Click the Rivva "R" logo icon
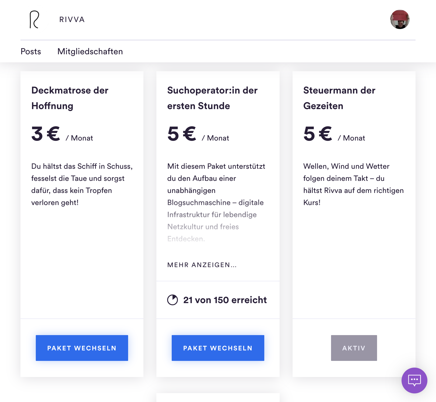Viewport: 436px width, 402px height. click(34, 19)
